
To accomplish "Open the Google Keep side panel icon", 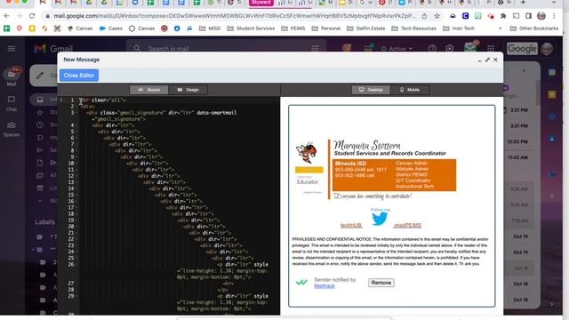I will click(x=552, y=95).
